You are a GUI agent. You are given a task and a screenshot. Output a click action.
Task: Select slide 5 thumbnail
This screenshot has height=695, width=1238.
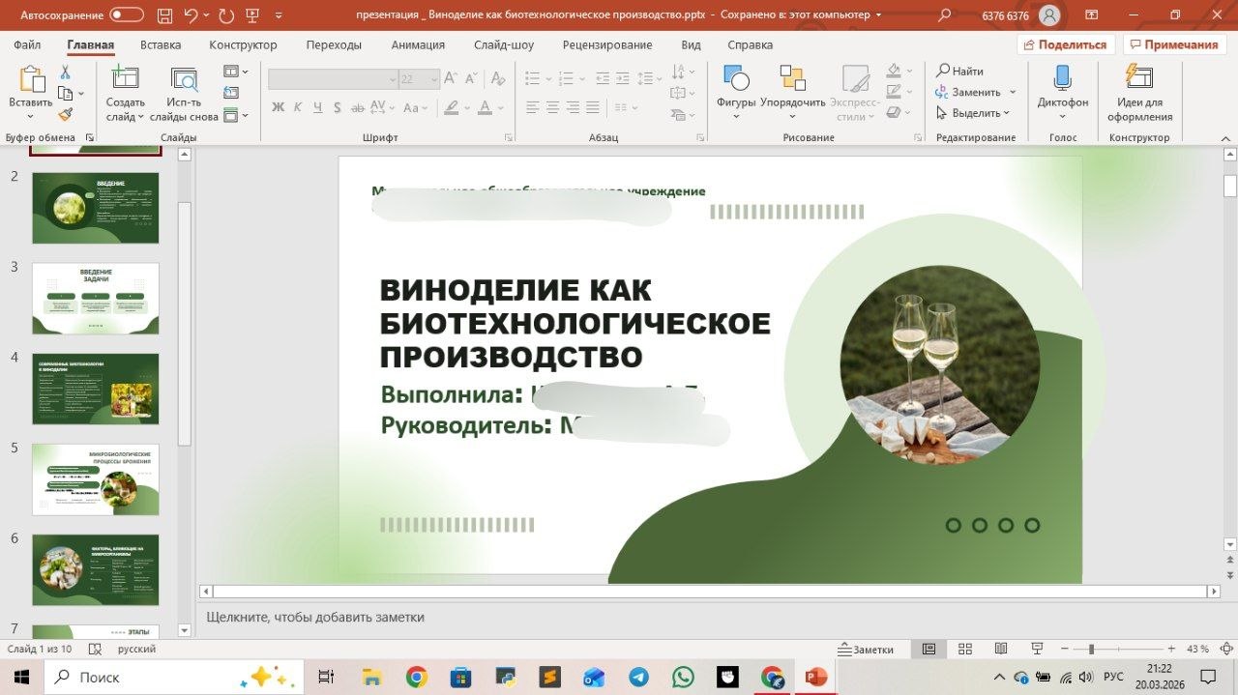click(x=96, y=479)
